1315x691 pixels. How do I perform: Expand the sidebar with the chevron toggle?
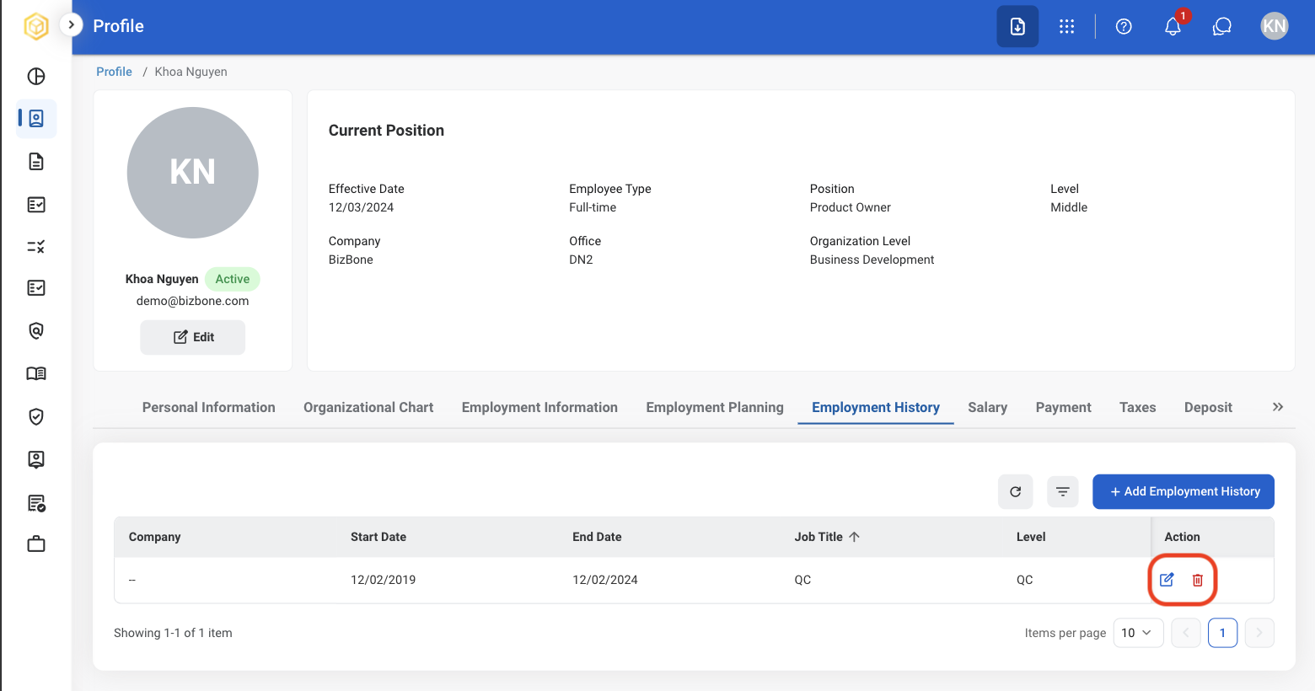click(72, 25)
